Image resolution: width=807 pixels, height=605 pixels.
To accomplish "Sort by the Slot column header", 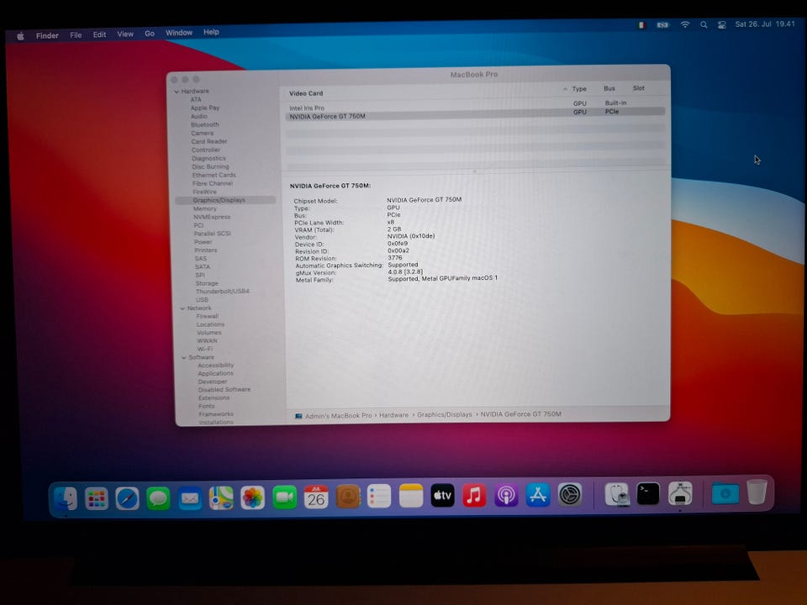I will (639, 88).
